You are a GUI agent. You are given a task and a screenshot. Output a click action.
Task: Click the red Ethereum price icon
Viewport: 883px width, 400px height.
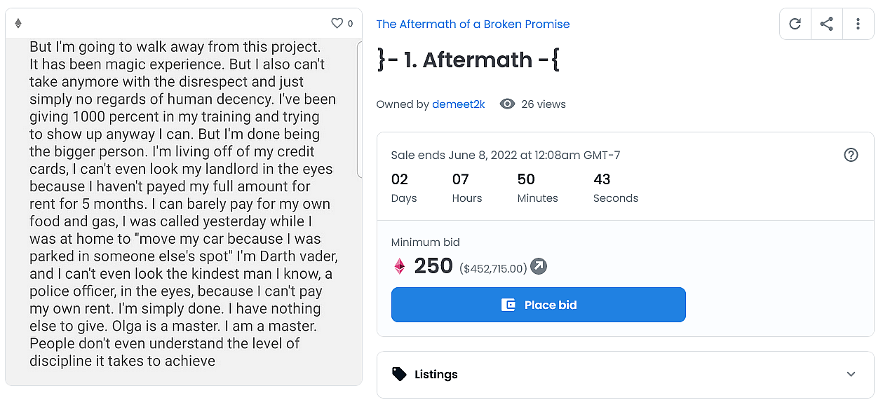[x=400, y=266]
